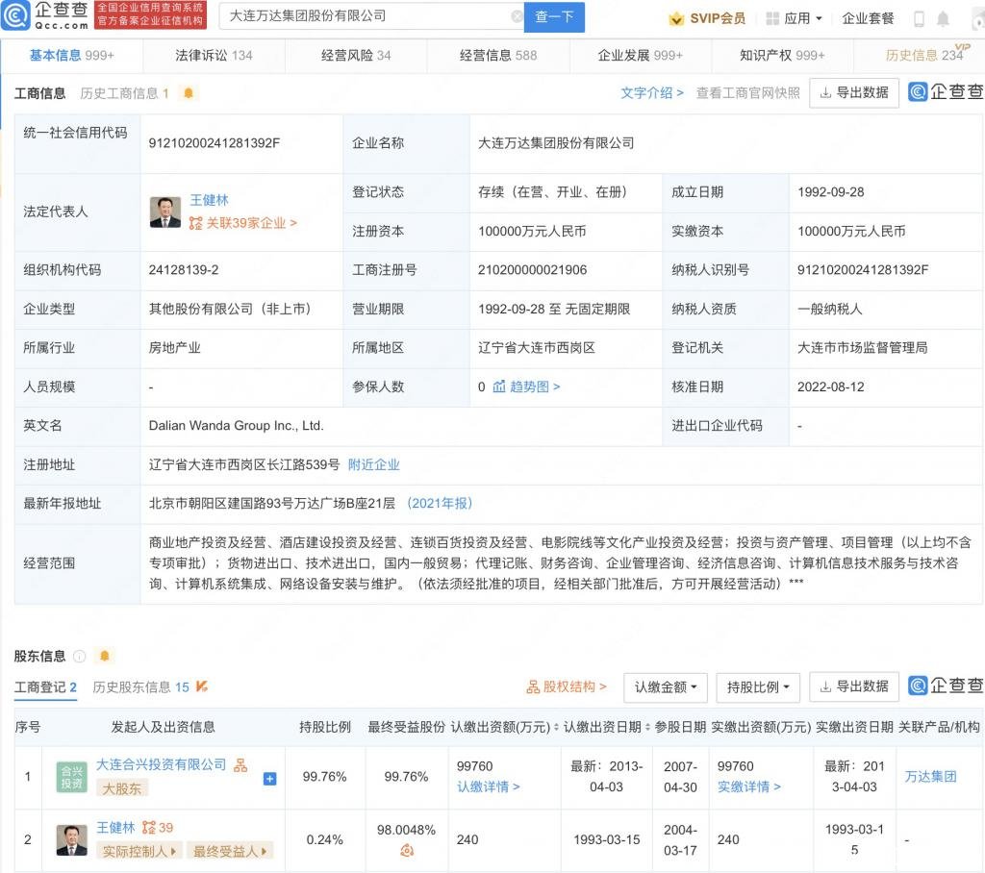Open 实缴详情 link

748,786
